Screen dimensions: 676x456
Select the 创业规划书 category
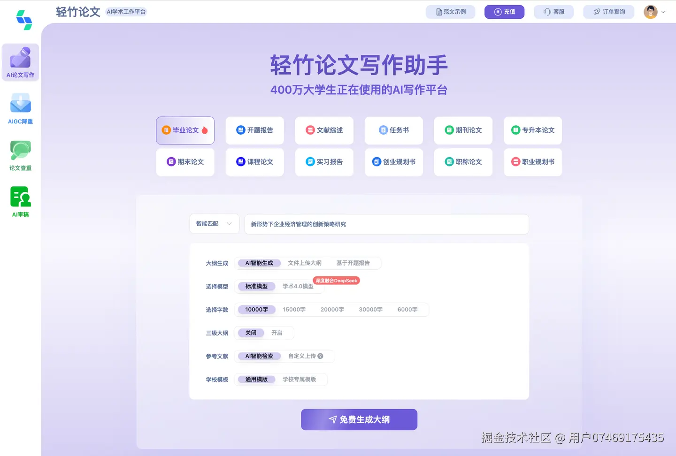[393, 162]
